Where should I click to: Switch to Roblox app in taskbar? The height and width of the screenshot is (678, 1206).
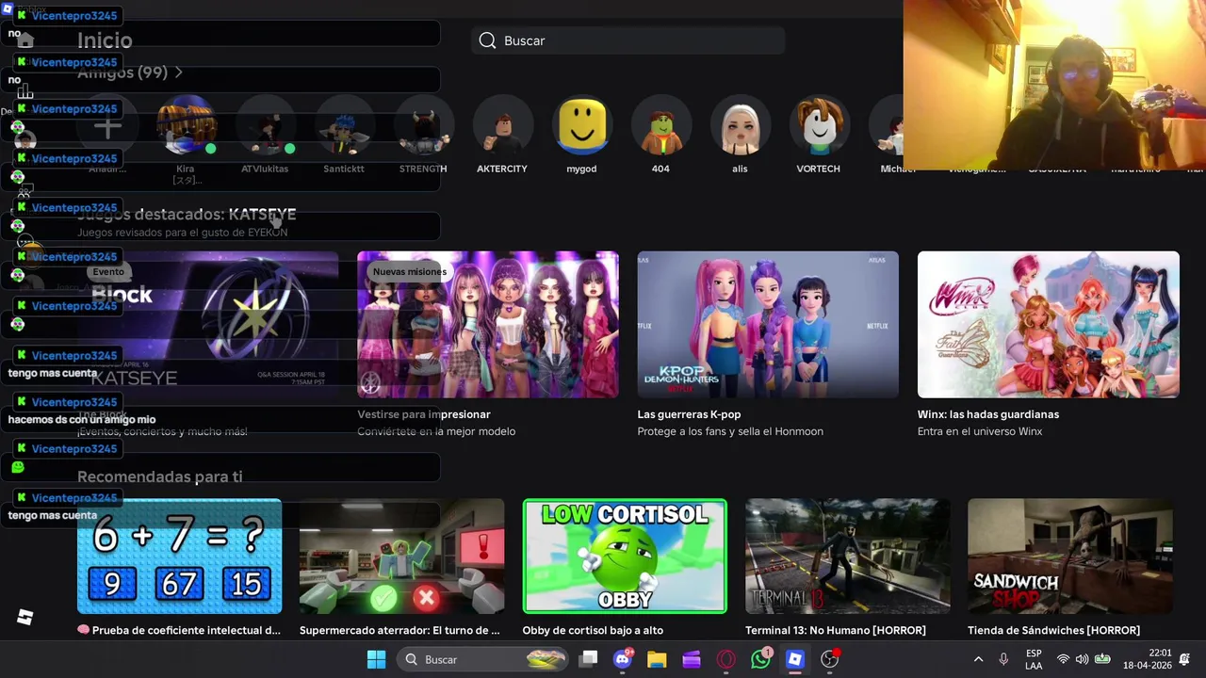[x=794, y=659]
